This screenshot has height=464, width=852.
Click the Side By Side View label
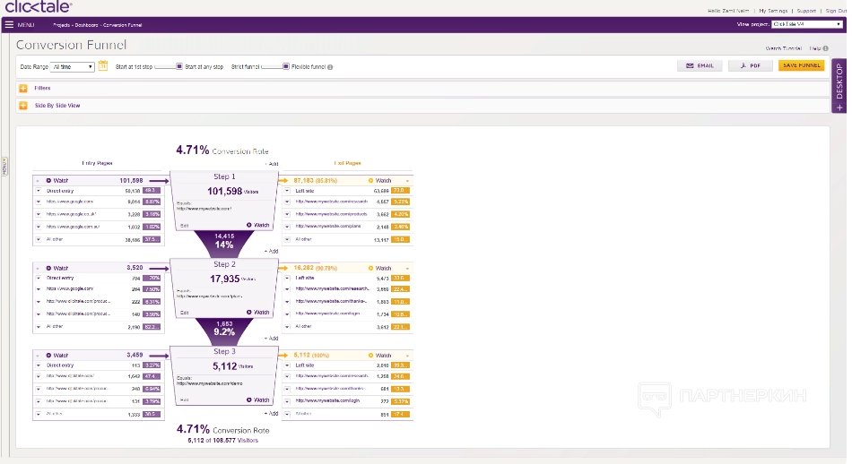[57, 106]
